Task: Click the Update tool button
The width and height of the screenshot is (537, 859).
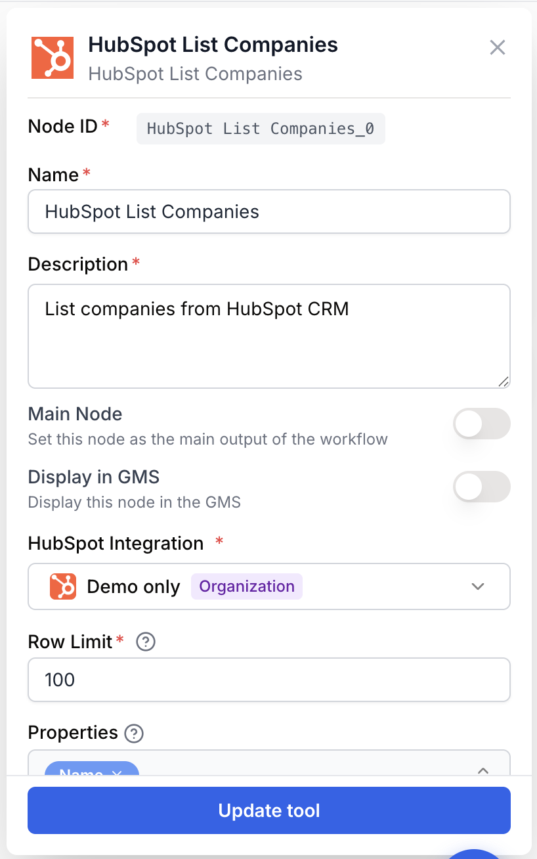Action: (x=269, y=810)
